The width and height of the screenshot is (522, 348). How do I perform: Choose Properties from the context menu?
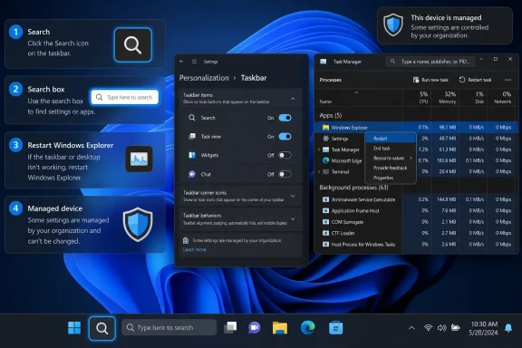pos(391,178)
